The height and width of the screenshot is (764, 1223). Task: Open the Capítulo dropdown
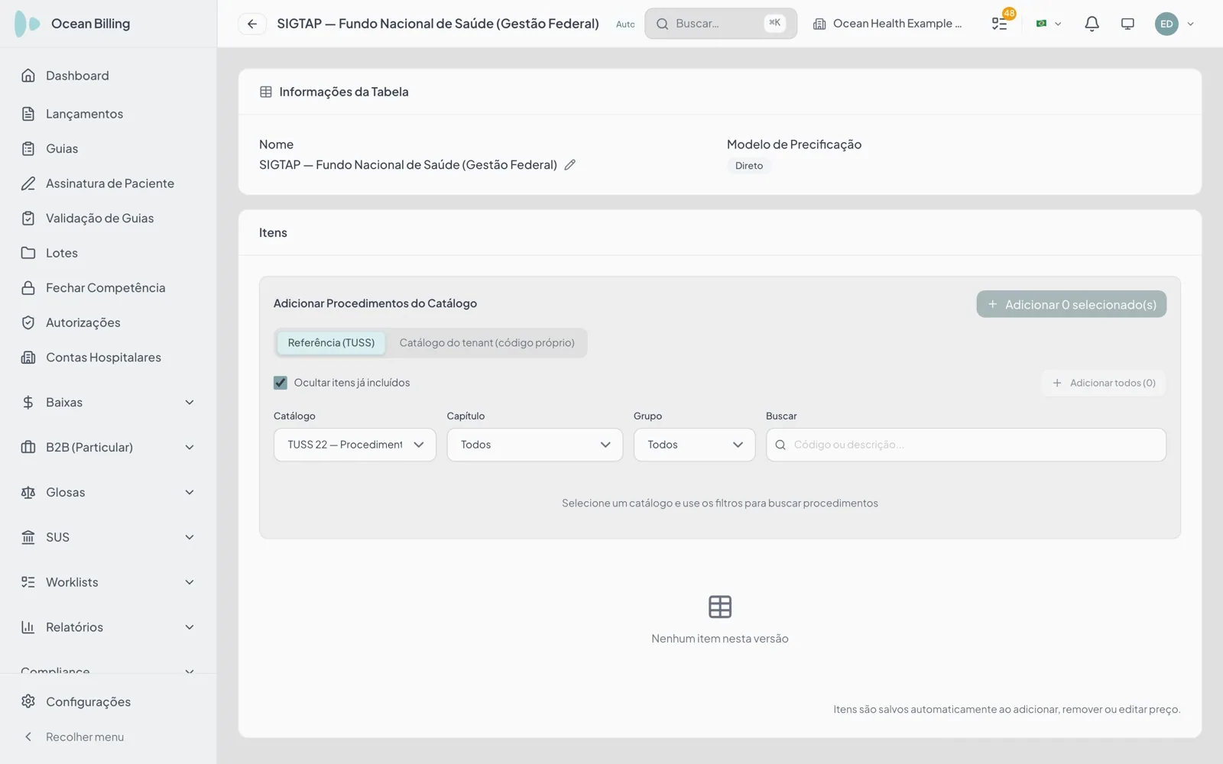coord(534,445)
